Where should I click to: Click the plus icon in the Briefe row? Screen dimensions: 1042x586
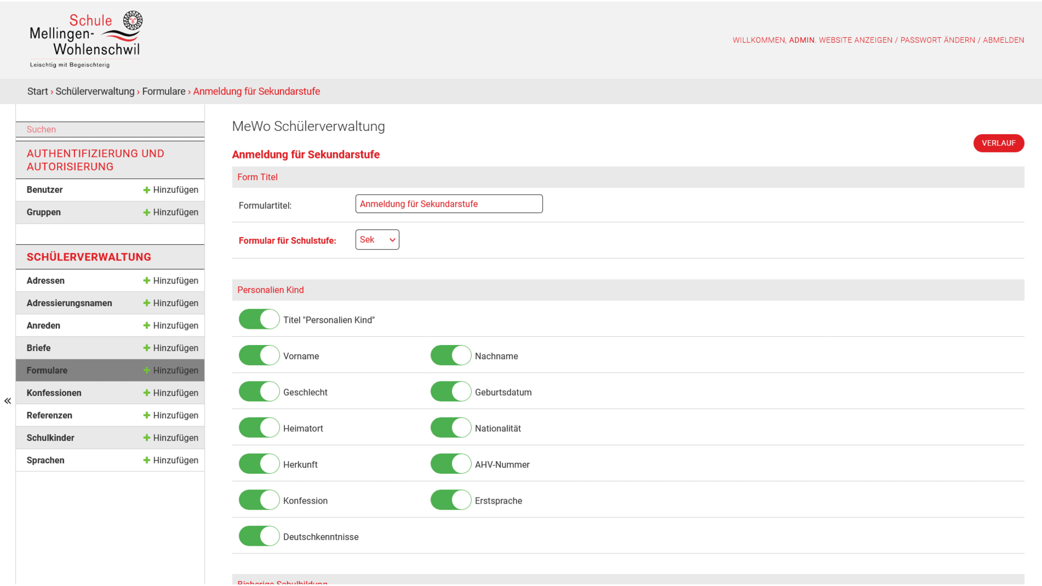coord(147,348)
